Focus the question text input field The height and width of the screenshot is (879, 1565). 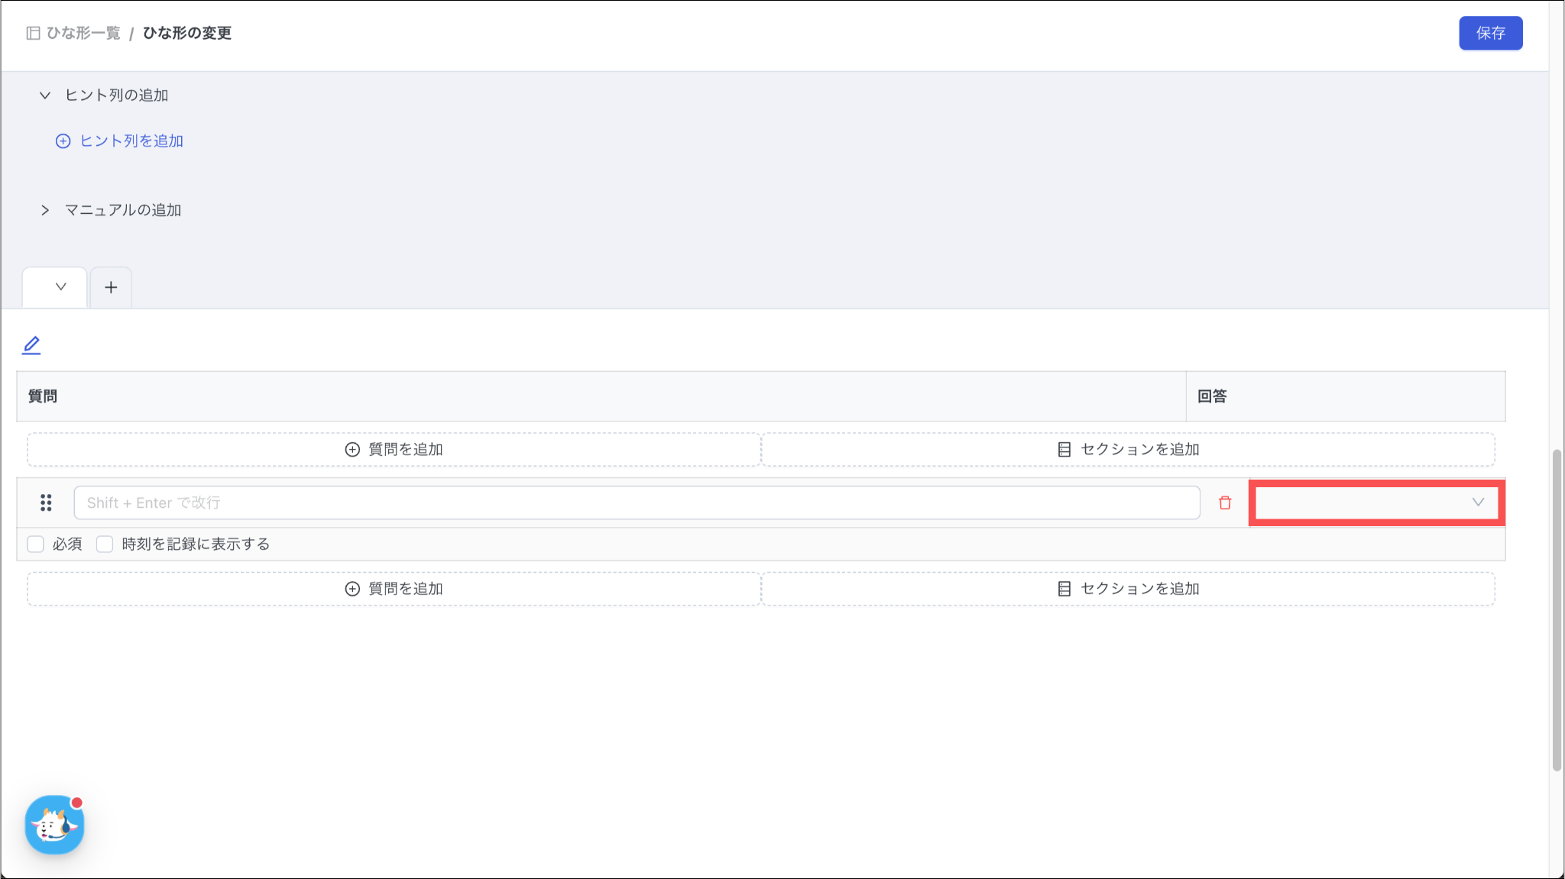636,503
